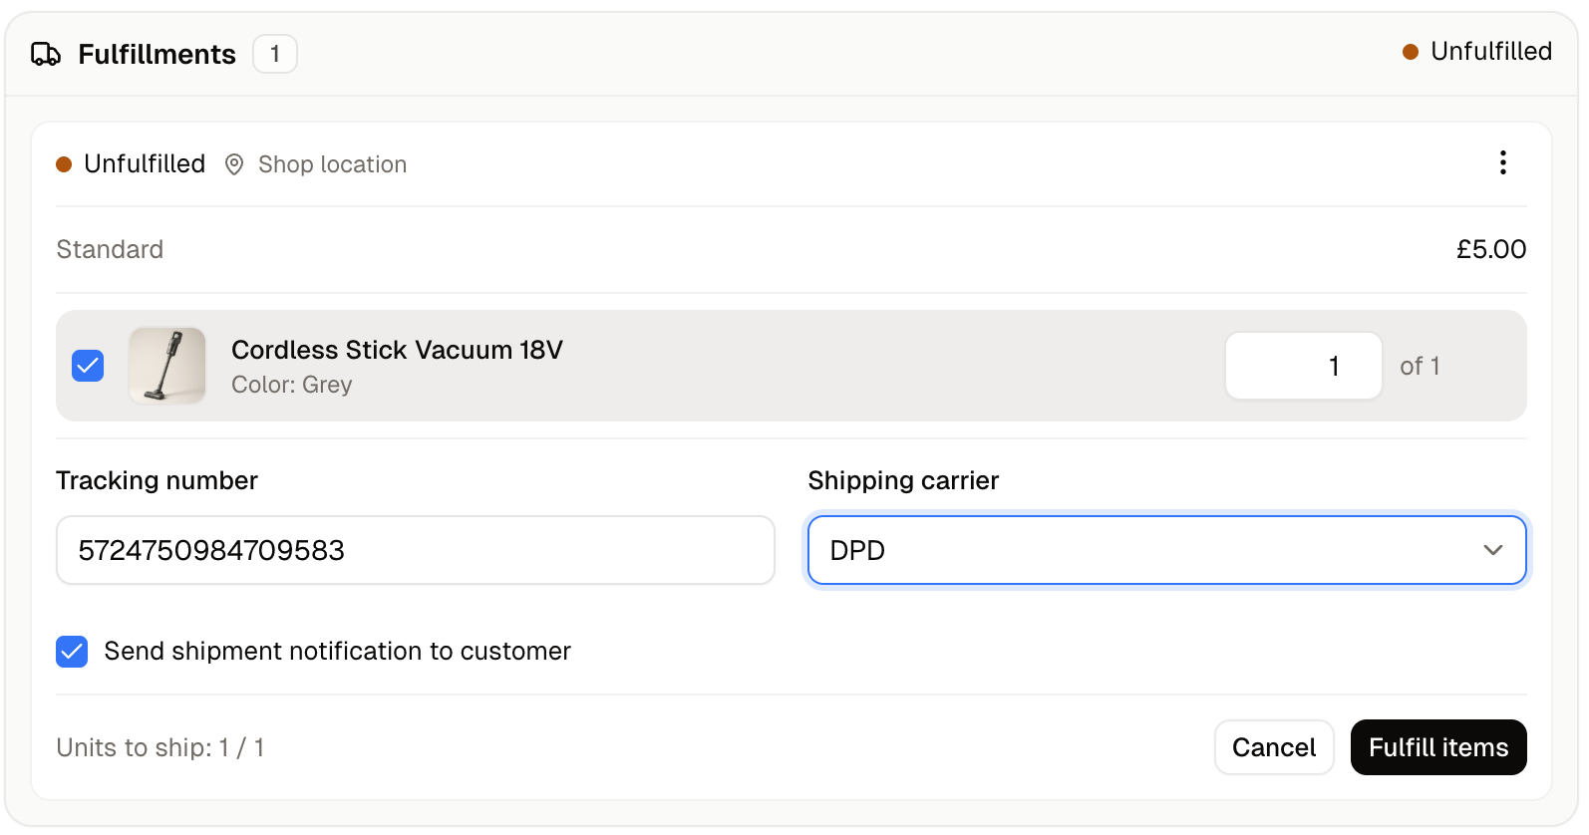Open the Shipping carrier dropdown
The image size is (1589, 835).
[x=1166, y=550]
